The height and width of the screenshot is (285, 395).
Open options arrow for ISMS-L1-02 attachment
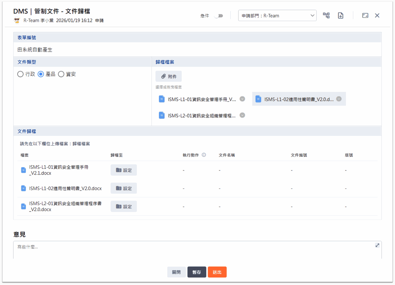tap(339, 99)
